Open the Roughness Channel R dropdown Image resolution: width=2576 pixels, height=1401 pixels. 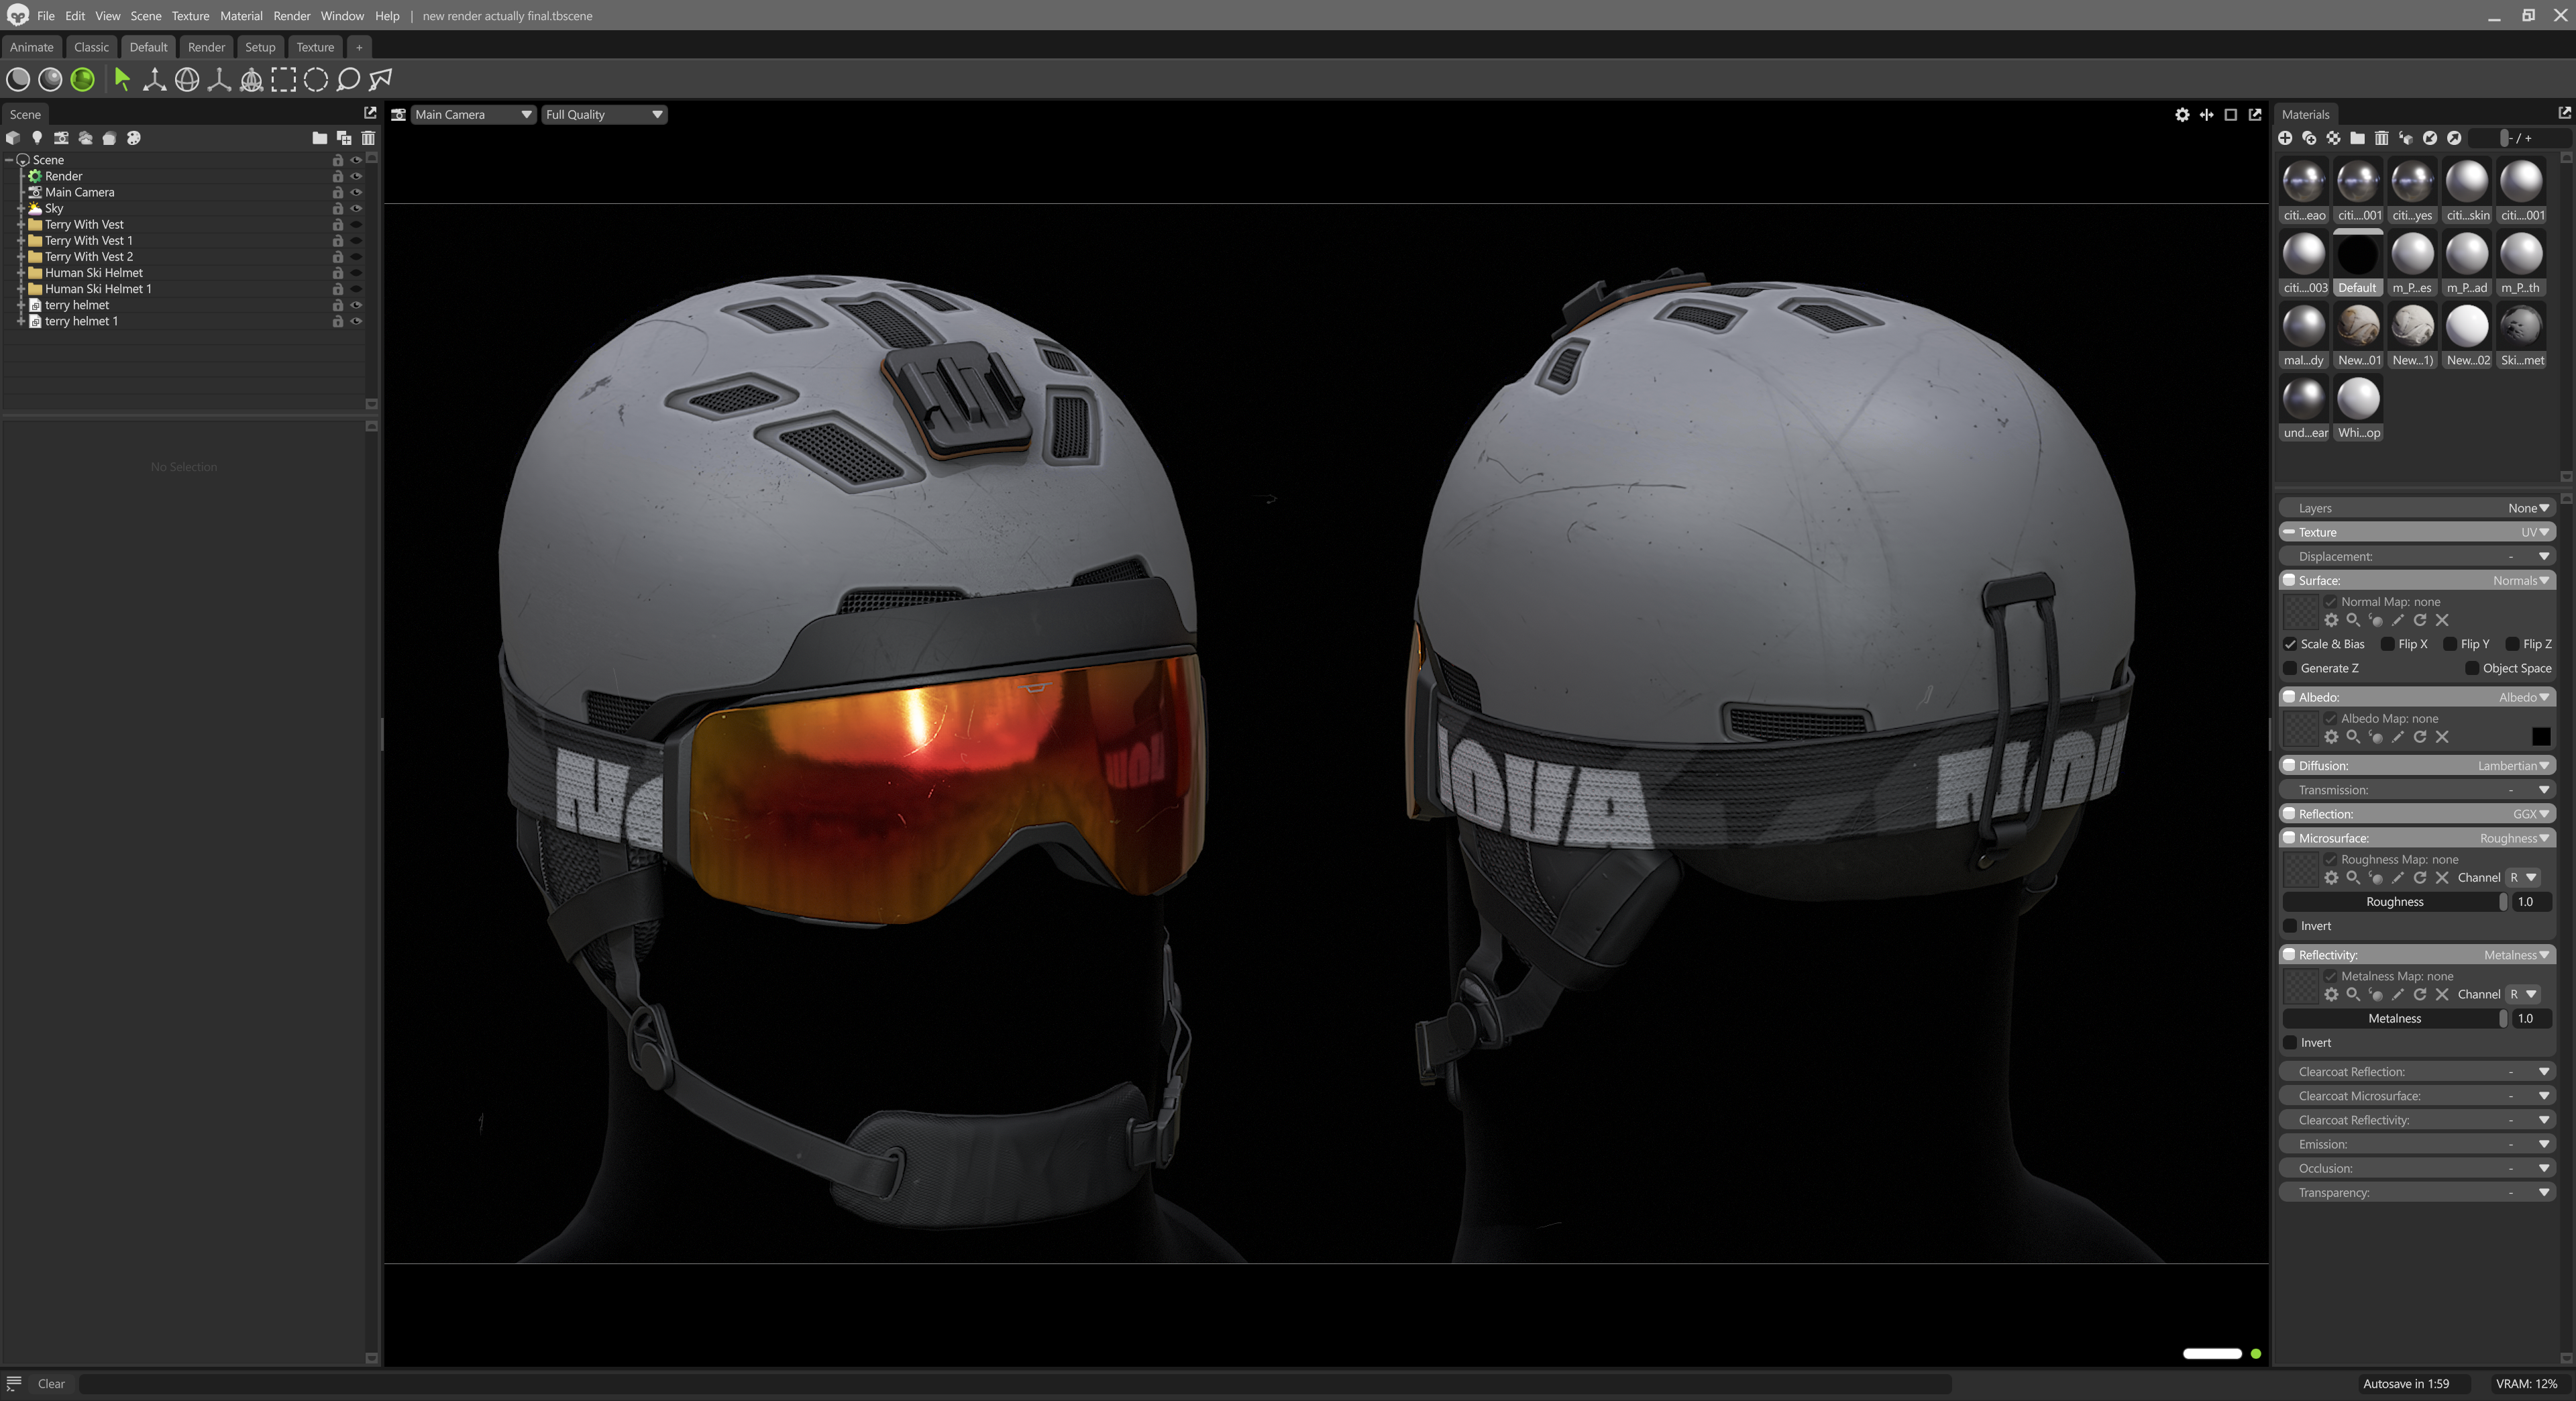click(x=2523, y=878)
